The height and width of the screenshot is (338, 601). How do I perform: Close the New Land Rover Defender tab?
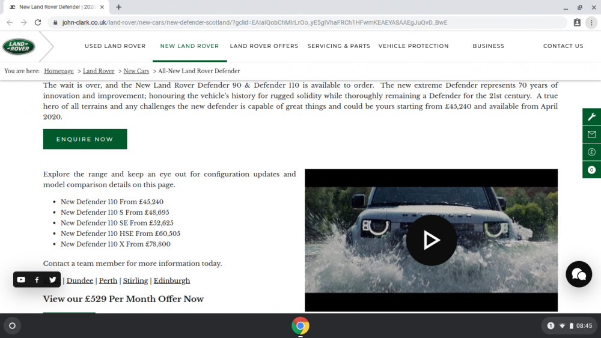[102, 7]
